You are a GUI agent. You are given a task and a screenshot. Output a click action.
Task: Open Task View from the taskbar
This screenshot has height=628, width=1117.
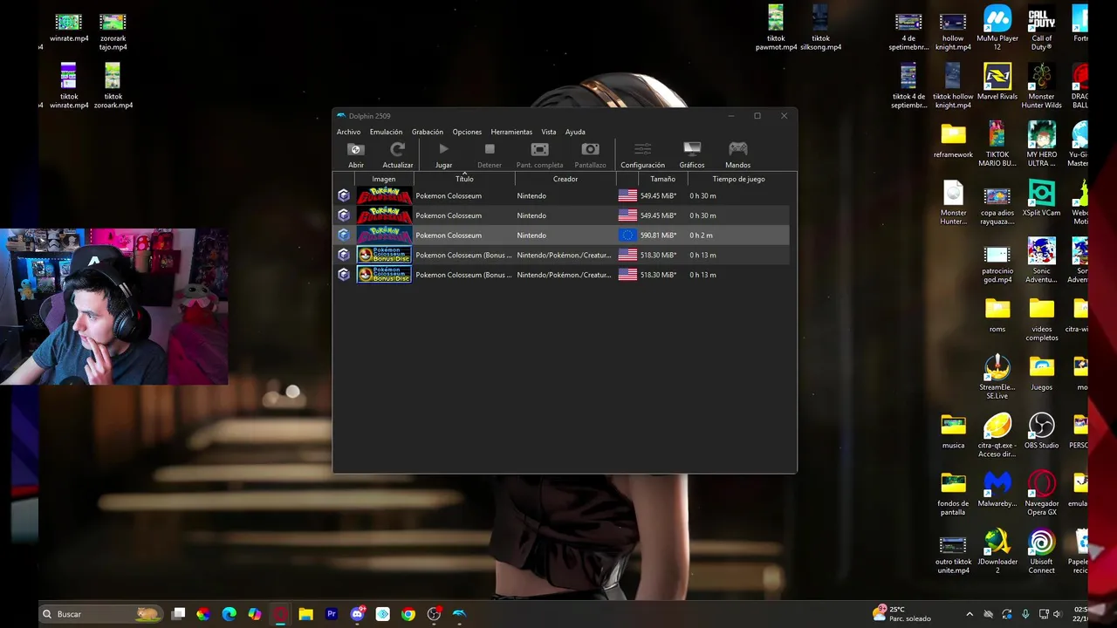[x=178, y=614]
